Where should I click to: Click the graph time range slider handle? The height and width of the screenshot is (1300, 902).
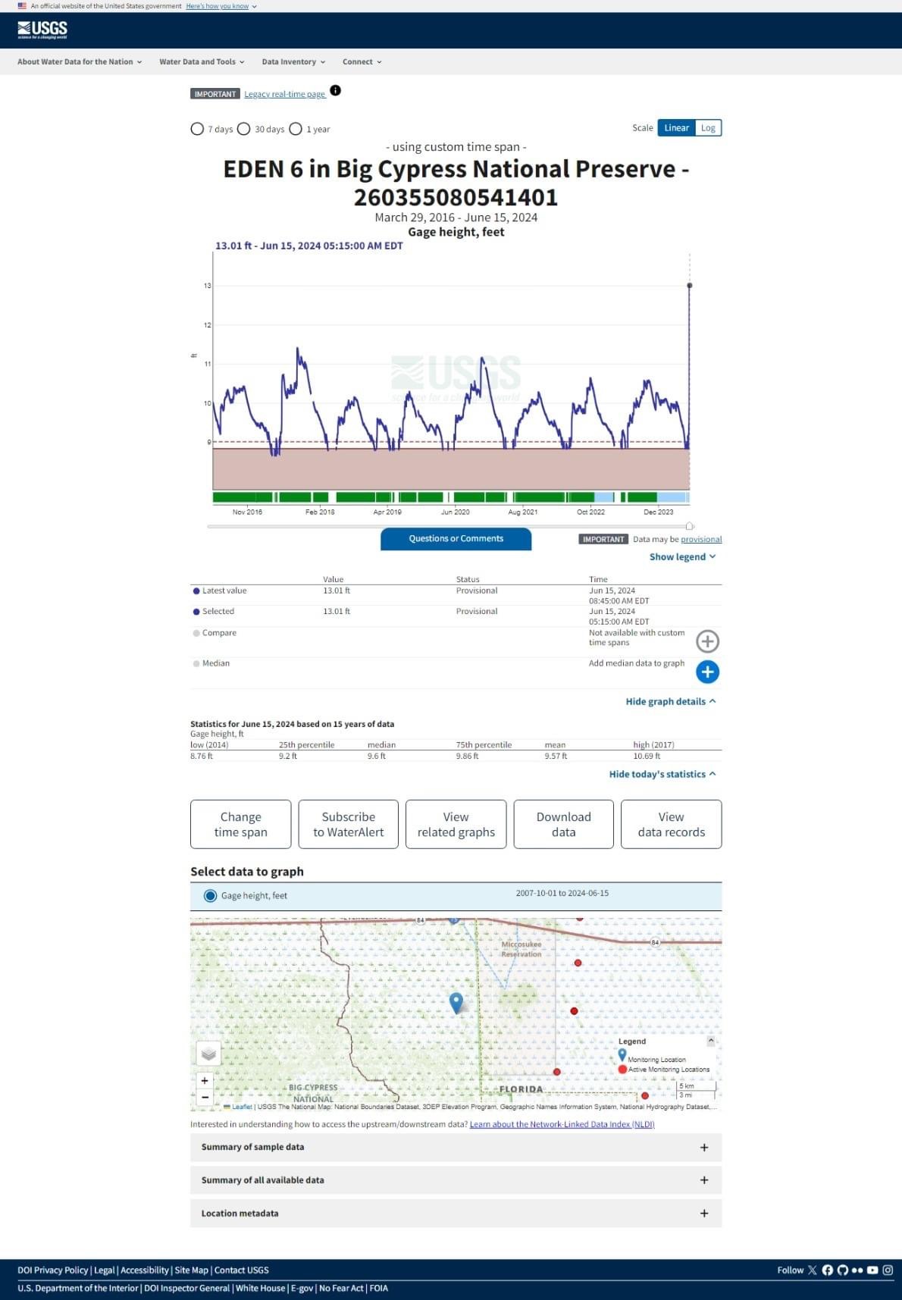pyautogui.click(x=690, y=526)
